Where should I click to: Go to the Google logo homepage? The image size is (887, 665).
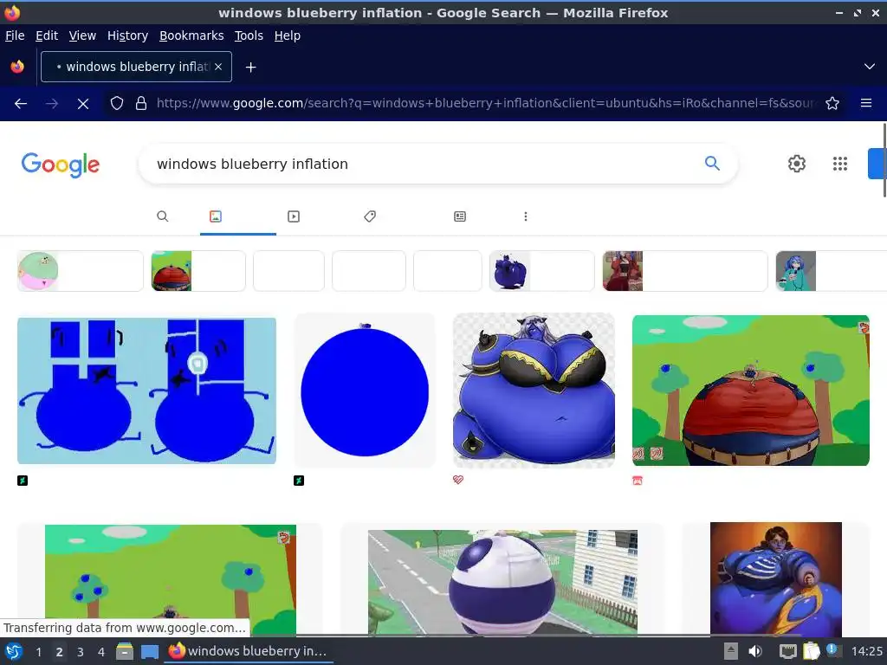coord(61,165)
